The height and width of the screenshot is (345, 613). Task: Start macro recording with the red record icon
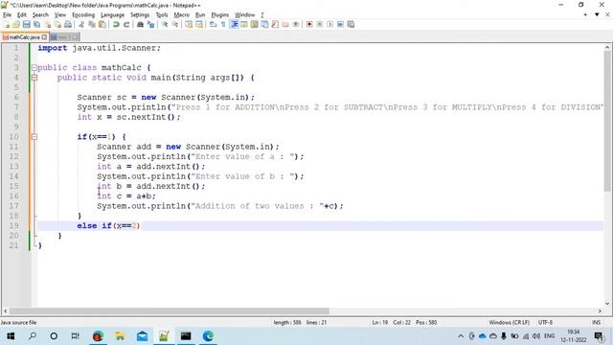click(309, 24)
